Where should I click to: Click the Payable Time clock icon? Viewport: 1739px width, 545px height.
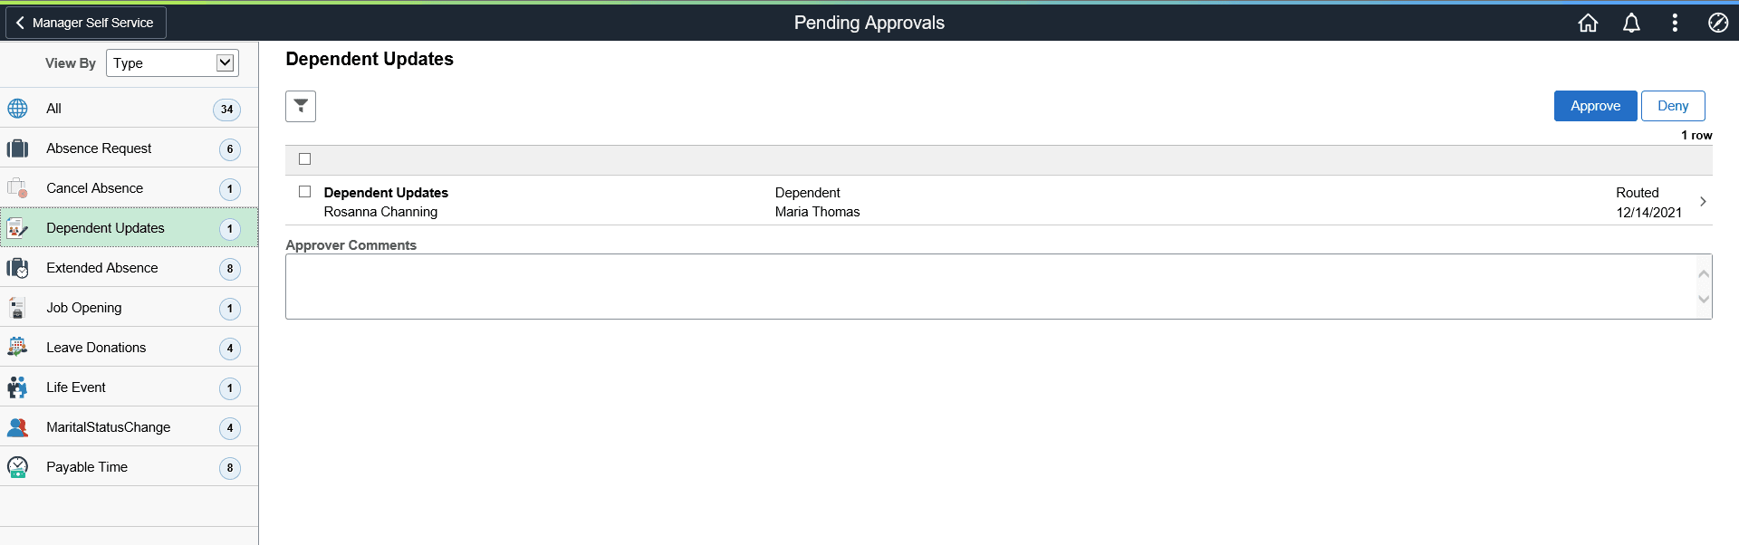point(17,466)
